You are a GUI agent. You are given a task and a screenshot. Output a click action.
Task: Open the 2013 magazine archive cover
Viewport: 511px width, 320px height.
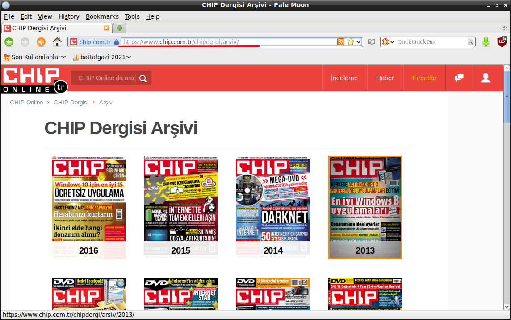(365, 207)
